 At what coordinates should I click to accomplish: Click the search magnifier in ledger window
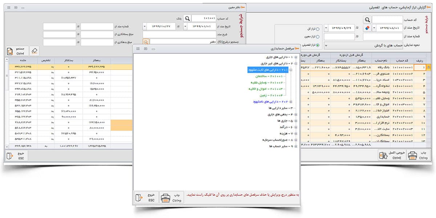tap(187, 19)
